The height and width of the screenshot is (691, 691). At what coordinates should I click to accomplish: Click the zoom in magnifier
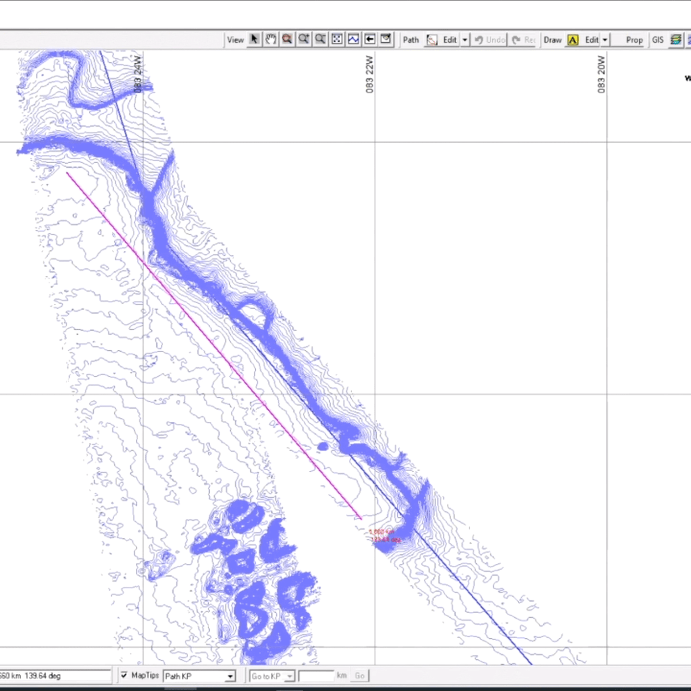click(304, 39)
